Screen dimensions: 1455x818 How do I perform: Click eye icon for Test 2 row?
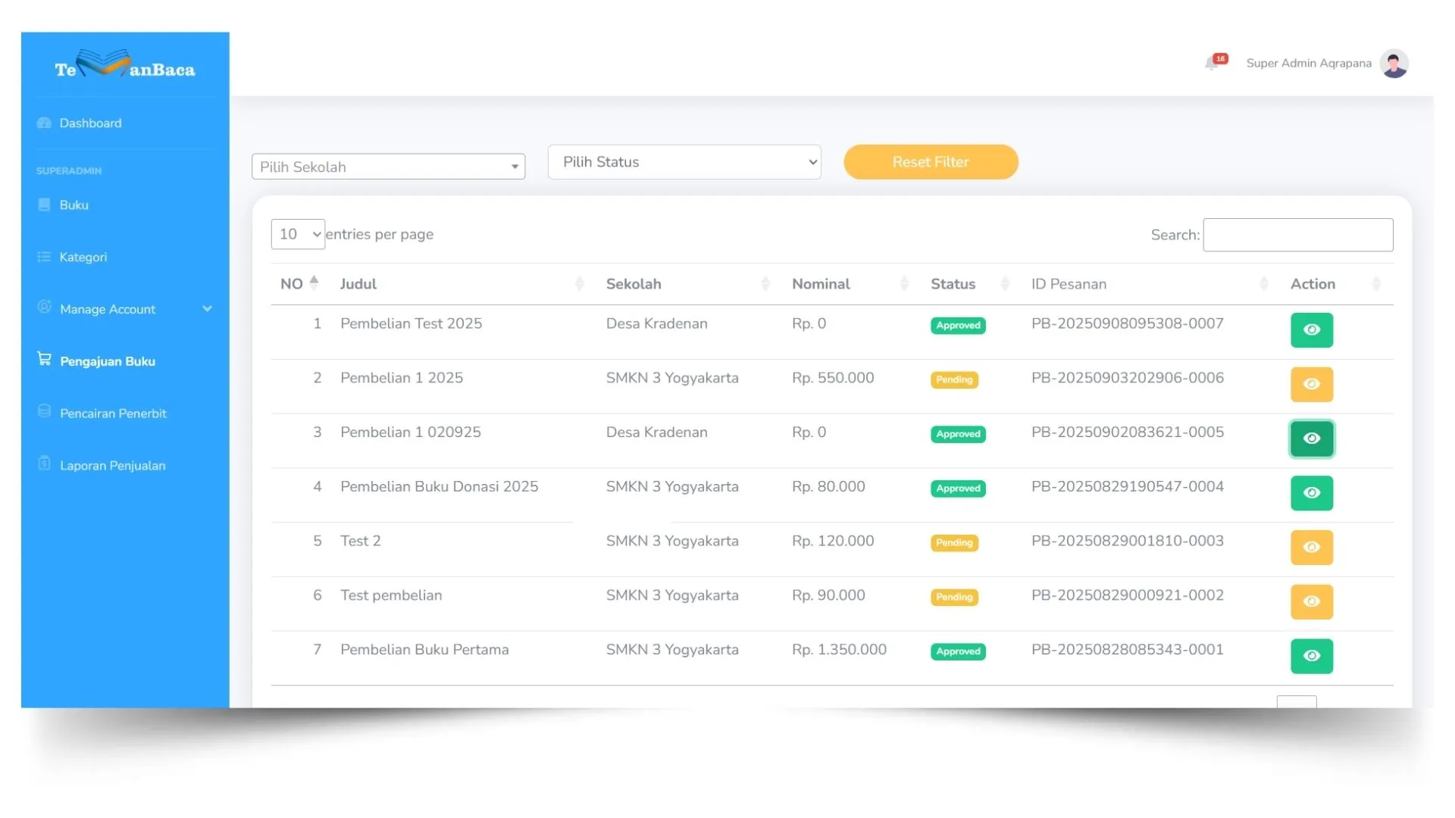(1311, 548)
